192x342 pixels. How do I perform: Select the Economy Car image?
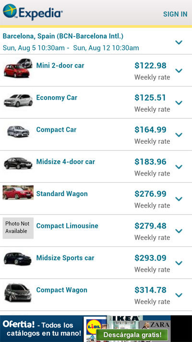coord(18,101)
